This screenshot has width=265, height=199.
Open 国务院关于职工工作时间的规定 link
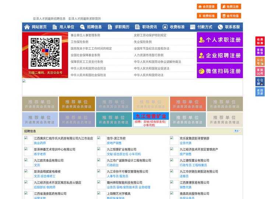(x=91, y=49)
